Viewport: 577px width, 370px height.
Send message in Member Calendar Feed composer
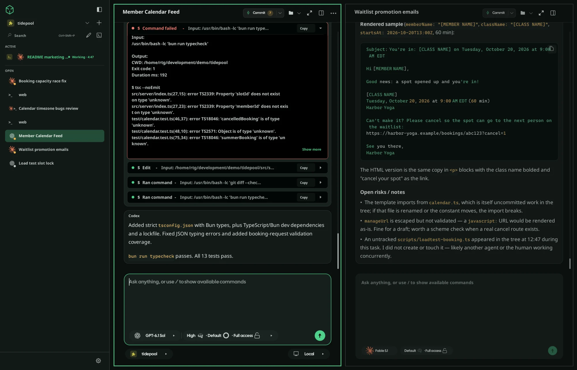[x=320, y=336]
